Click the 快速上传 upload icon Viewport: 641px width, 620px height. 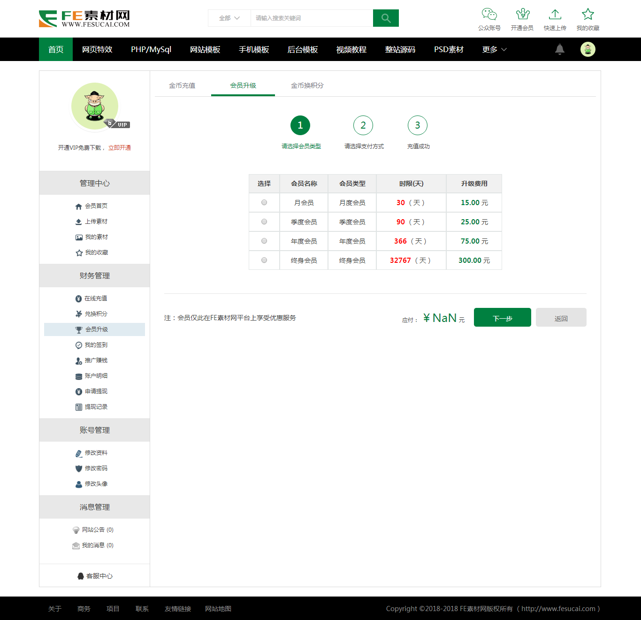point(555,14)
